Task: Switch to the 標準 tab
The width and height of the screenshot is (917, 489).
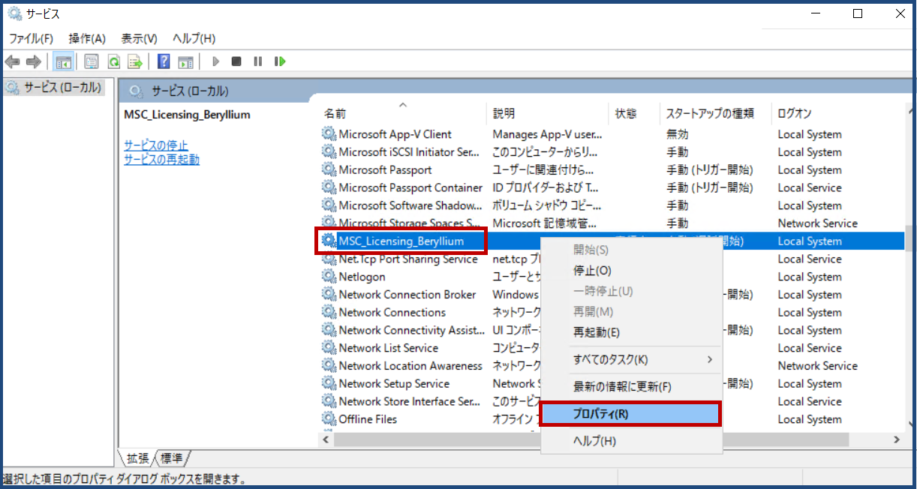Action: tap(172, 457)
